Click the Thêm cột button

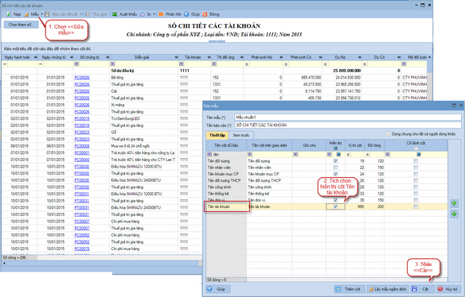350,289
